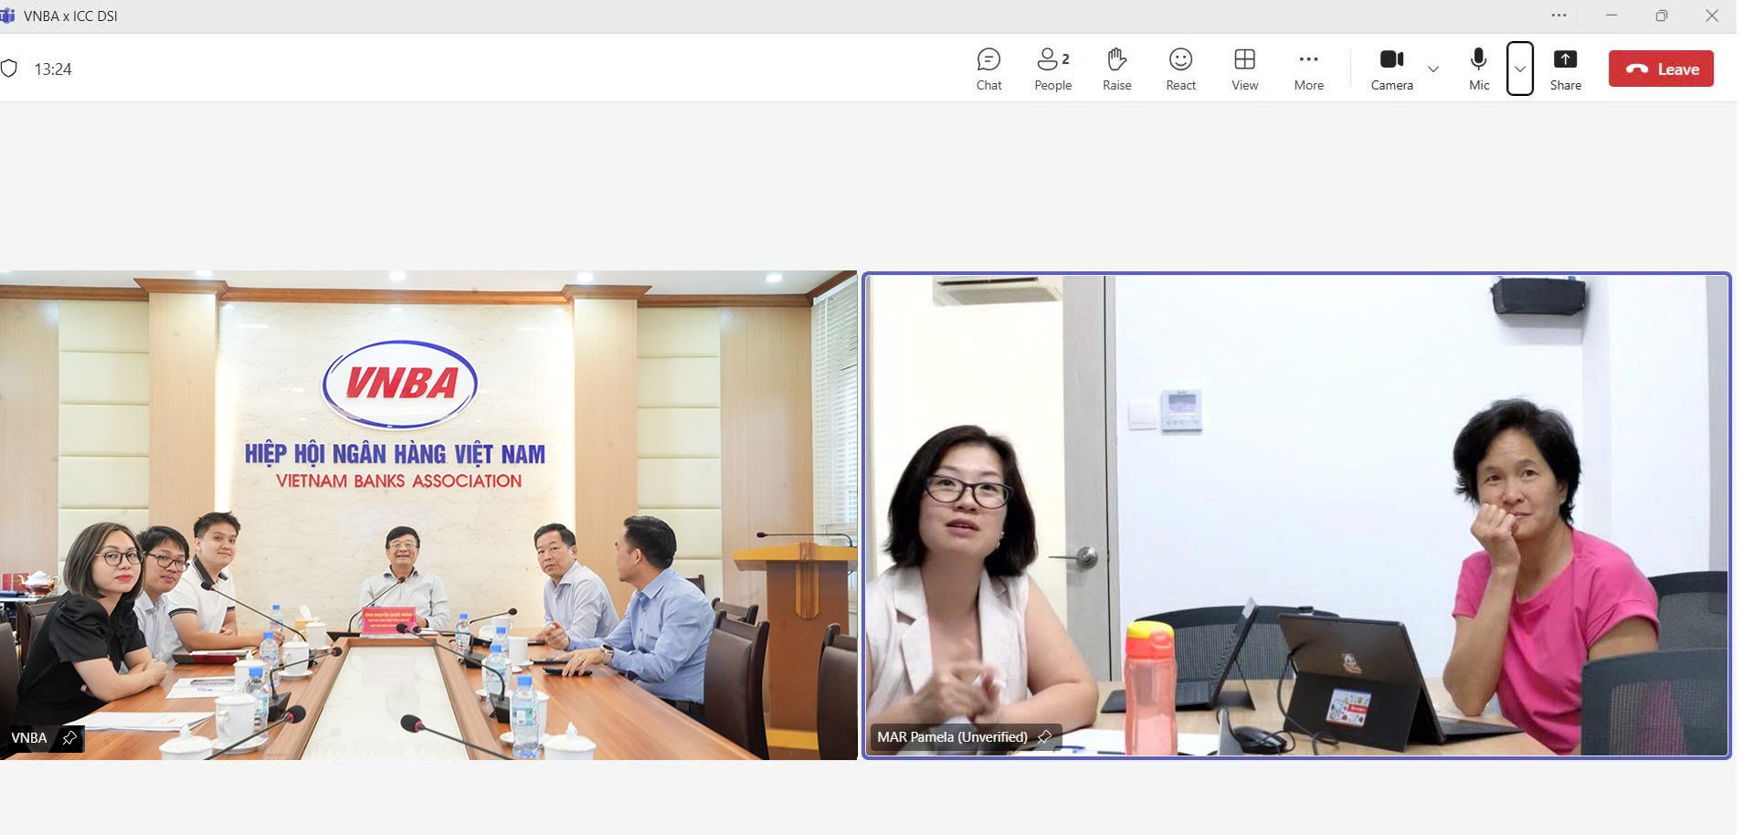The image size is (1754, 835).
Task: Mute or unmute the Mic
Action: coord(1478,69)
